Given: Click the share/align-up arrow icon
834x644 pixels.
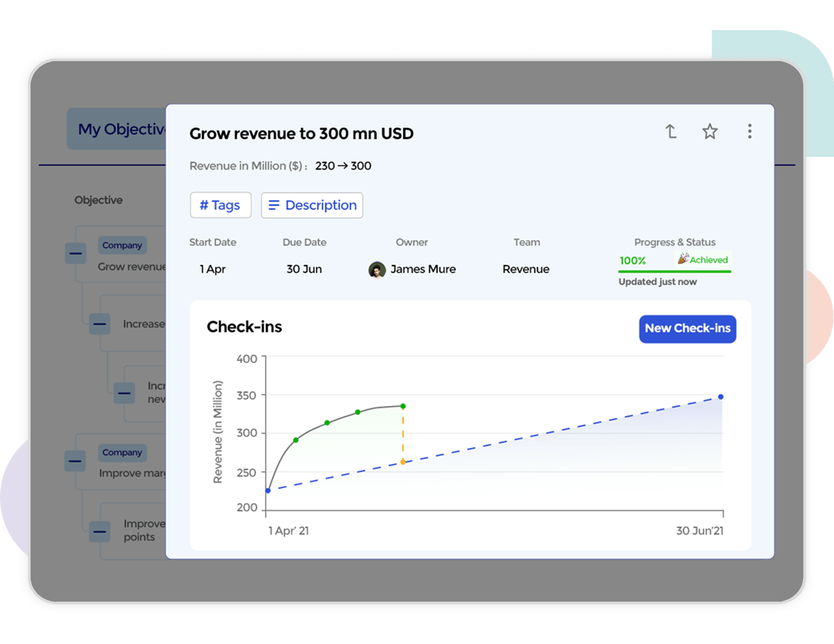Looking at the screenshot, I should [x=671, y=131].
